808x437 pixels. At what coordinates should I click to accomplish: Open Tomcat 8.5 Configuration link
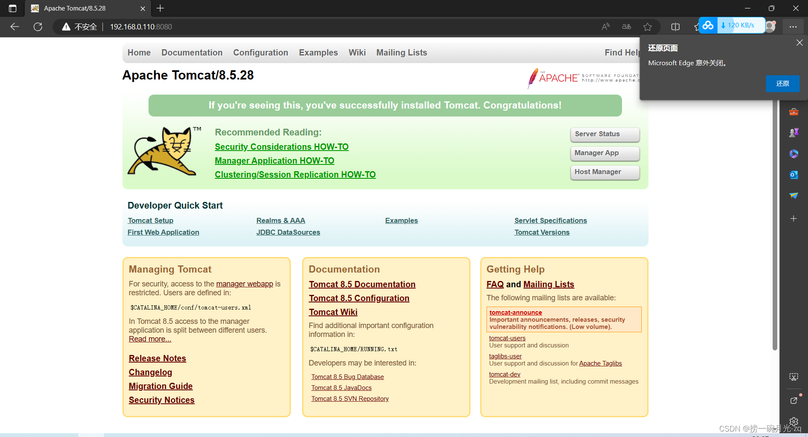(x=359, y=298)
